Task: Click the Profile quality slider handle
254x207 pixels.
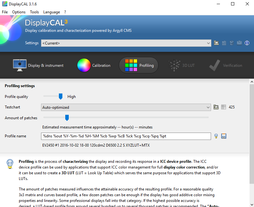Action: 60,96
